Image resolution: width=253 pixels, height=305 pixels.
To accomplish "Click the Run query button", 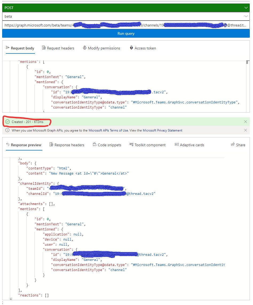I will (x=126, y=33).
